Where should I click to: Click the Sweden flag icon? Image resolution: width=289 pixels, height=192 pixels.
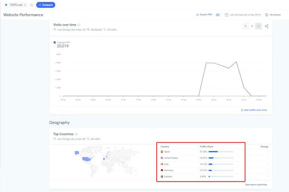(x=162, y=177)
